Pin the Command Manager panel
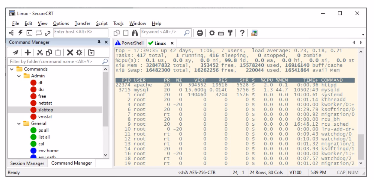 point(99,42)
